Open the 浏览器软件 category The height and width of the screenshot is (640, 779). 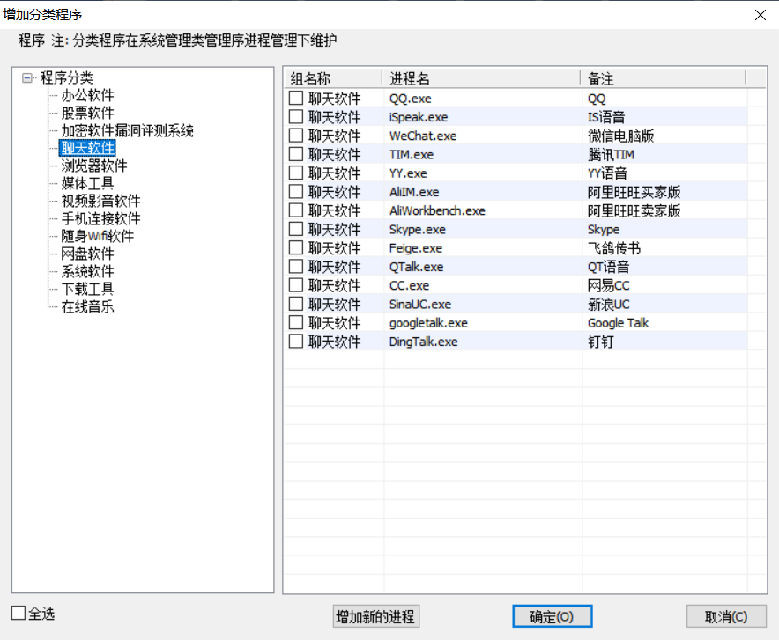point(93,166)
